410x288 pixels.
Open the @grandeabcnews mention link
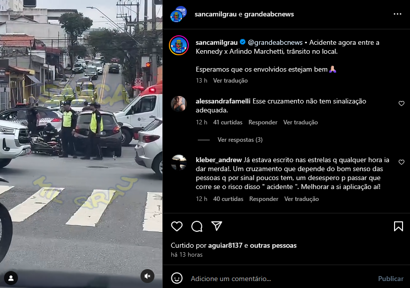(x=275, y=43)
